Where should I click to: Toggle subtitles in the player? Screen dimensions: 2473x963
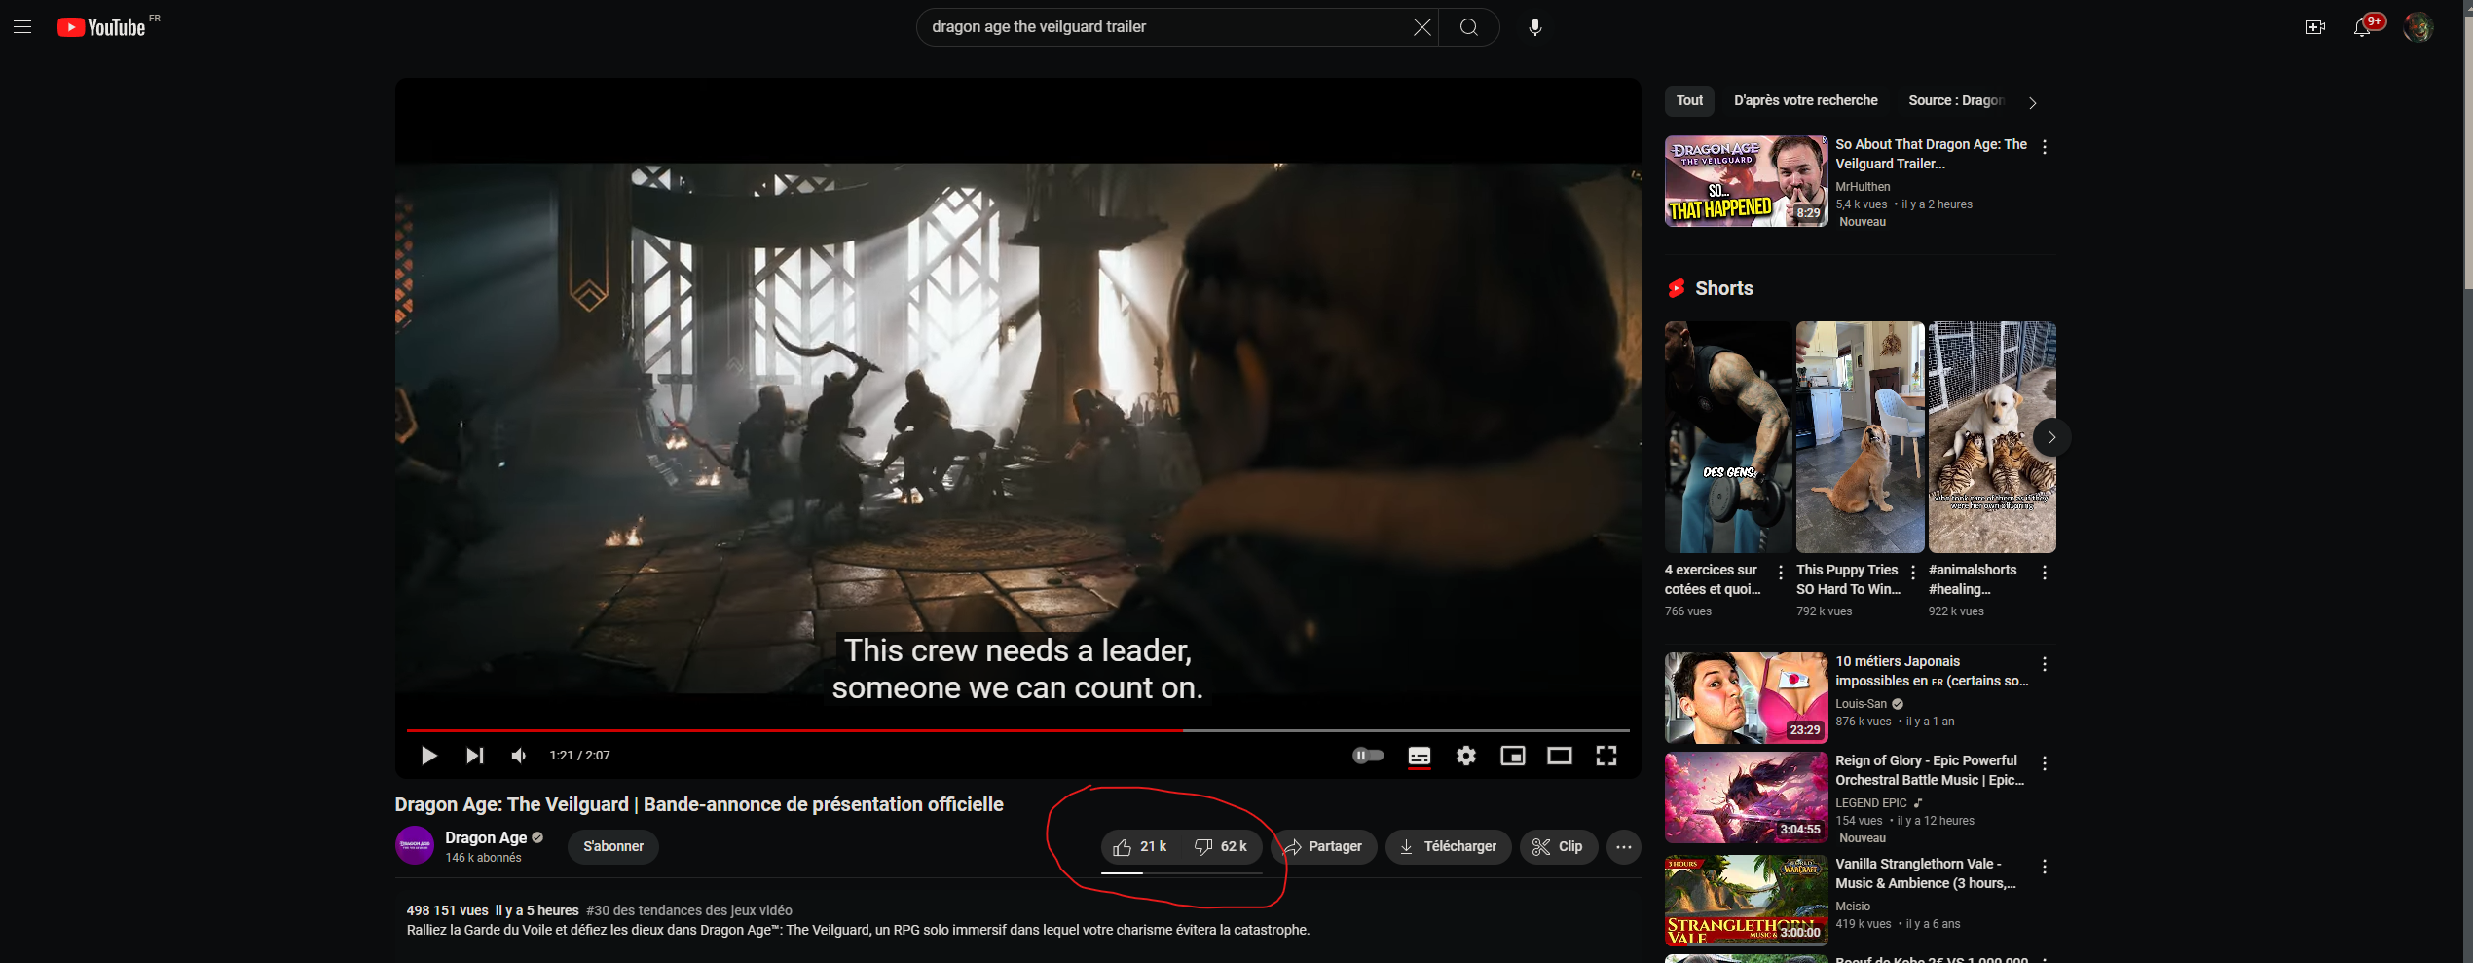click(1419, 756)
